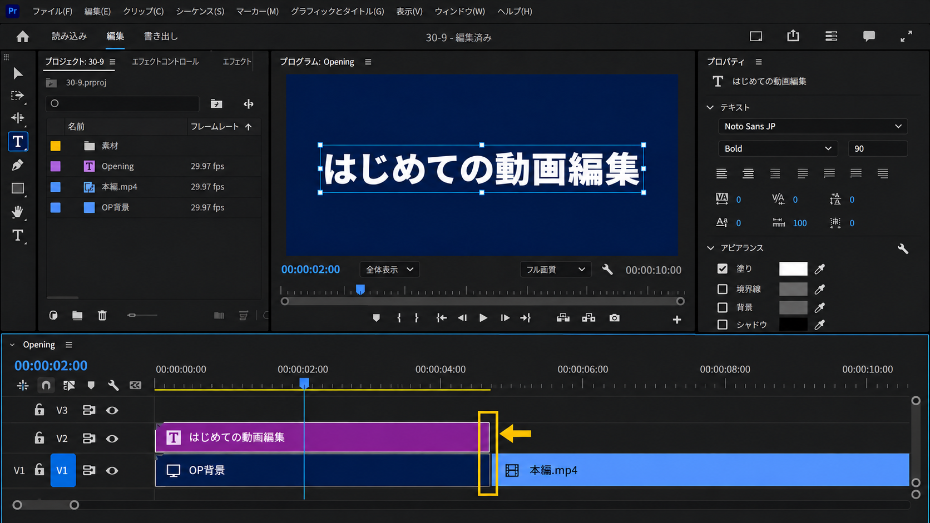Switch to 書き出し workspace tab
Image resolution: width=930 pixels, height=523 pixels.
161,36
